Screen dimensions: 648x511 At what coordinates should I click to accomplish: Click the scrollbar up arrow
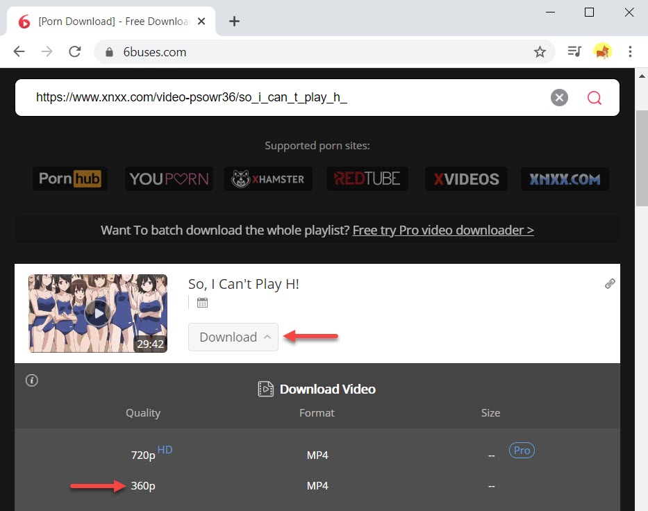pos(641,76)
